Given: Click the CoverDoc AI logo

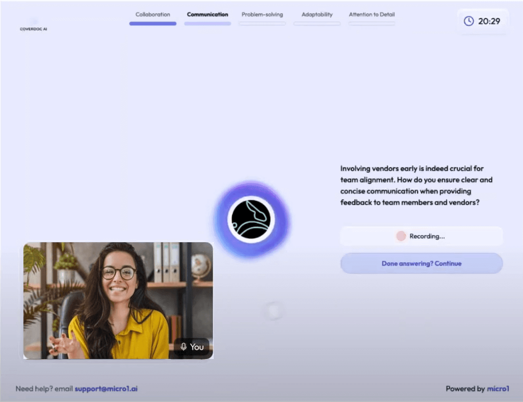Looking at the screenshot, I should coord(33,26).
